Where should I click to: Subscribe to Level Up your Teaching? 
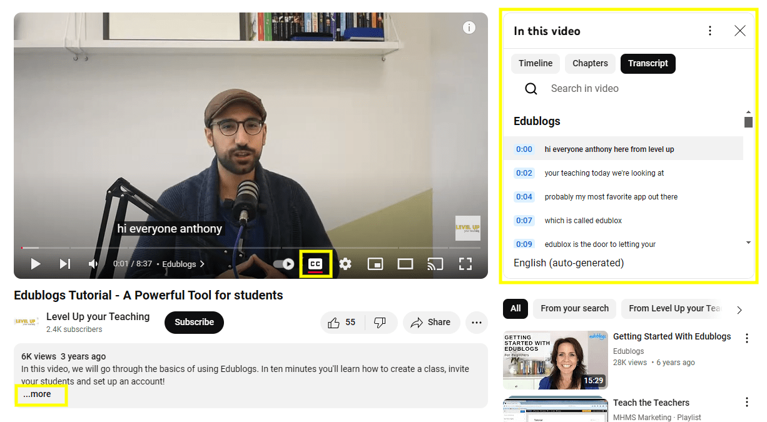click(193, 322)
